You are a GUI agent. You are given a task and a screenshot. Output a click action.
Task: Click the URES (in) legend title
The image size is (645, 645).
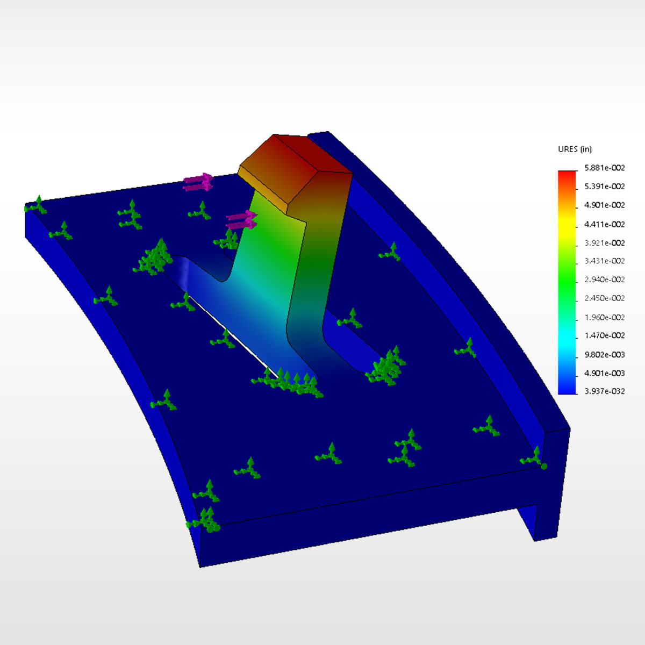click(x=575, y=149)
